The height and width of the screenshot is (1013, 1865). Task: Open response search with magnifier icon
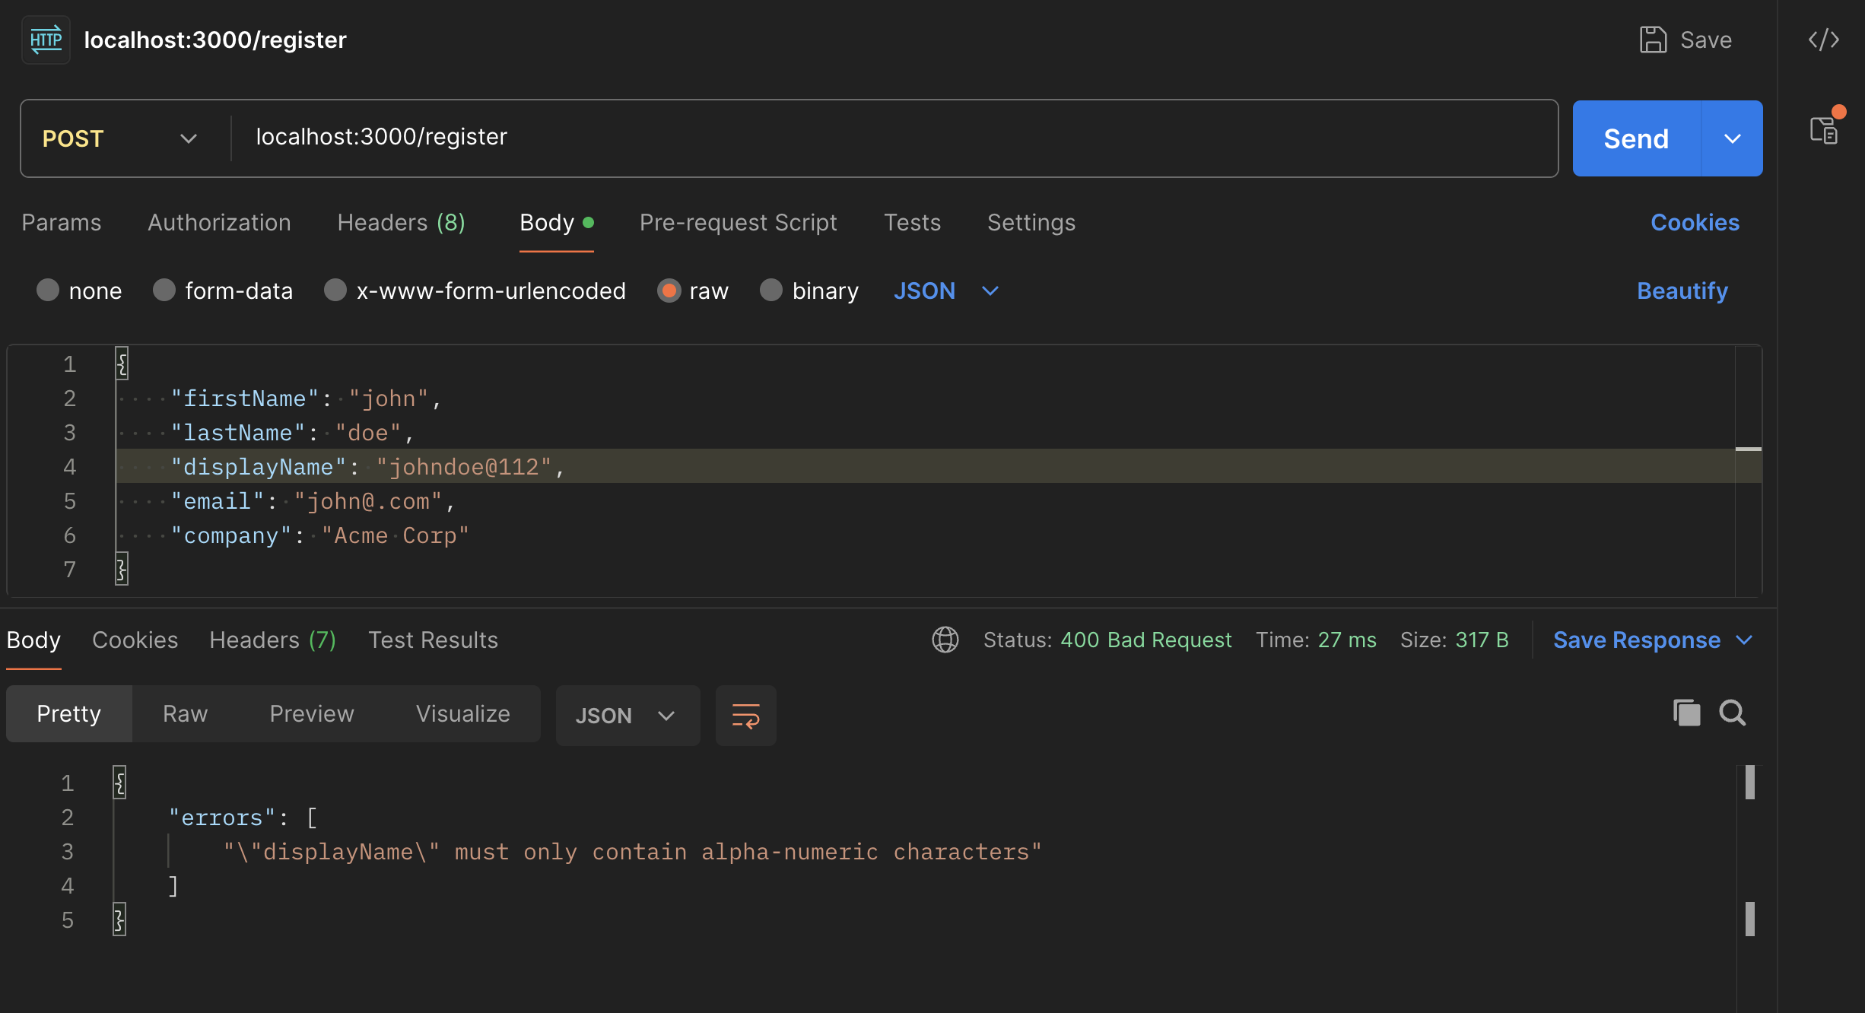1733,713
